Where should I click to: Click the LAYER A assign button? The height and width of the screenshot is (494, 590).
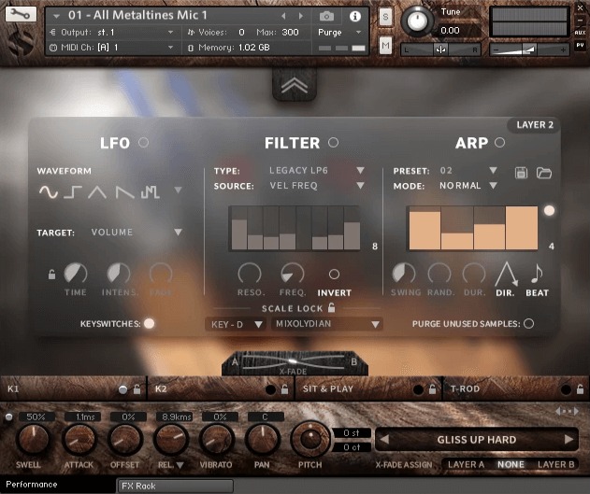pyautogui.click(x=466, y=464)
